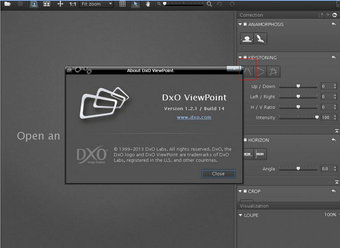The image size is (340, 248).
Task: Collapse Keystoning advanced settings arrow
Action: (337, 130)
